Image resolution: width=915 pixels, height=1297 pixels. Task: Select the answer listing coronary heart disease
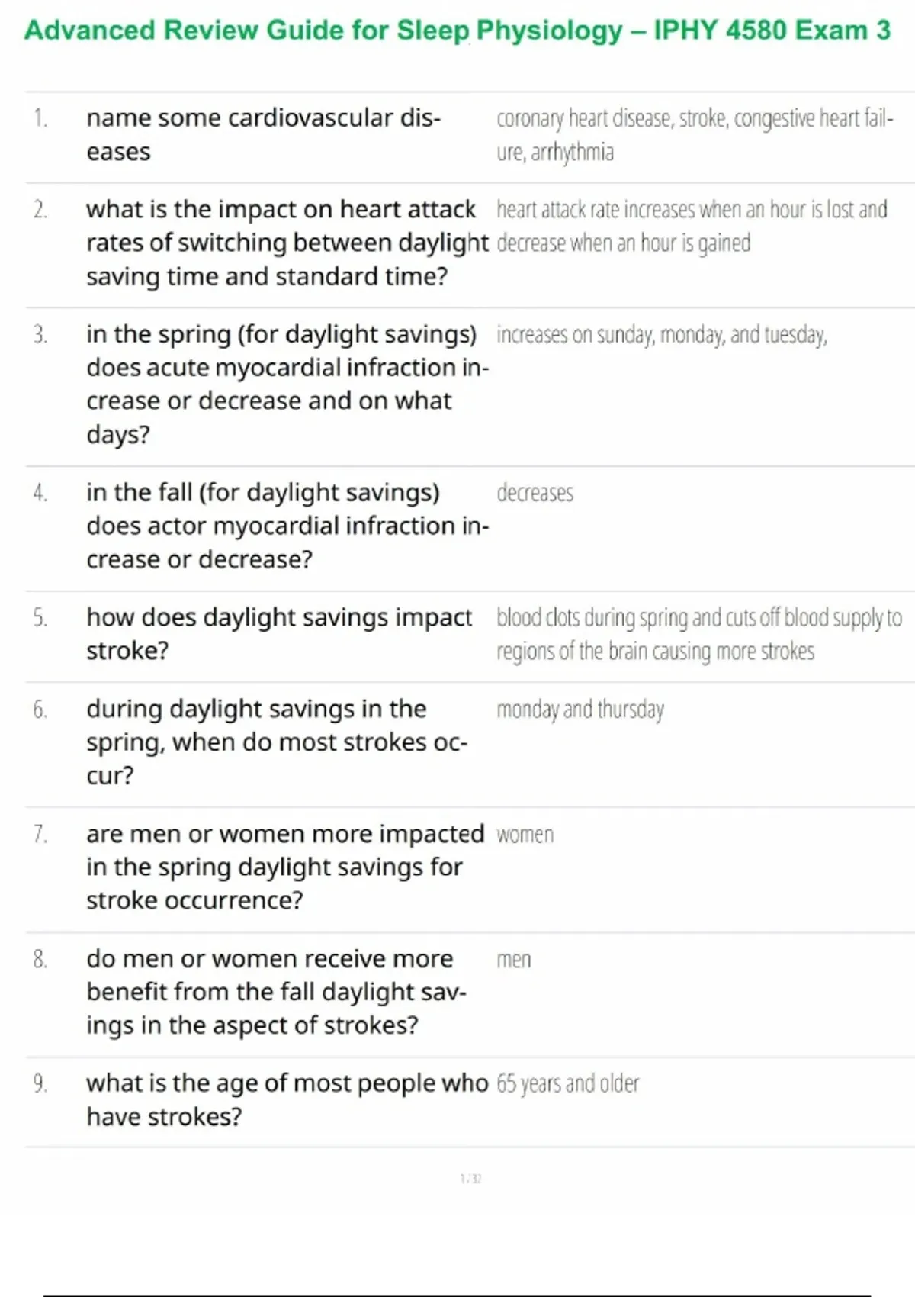tap(694, 135)
